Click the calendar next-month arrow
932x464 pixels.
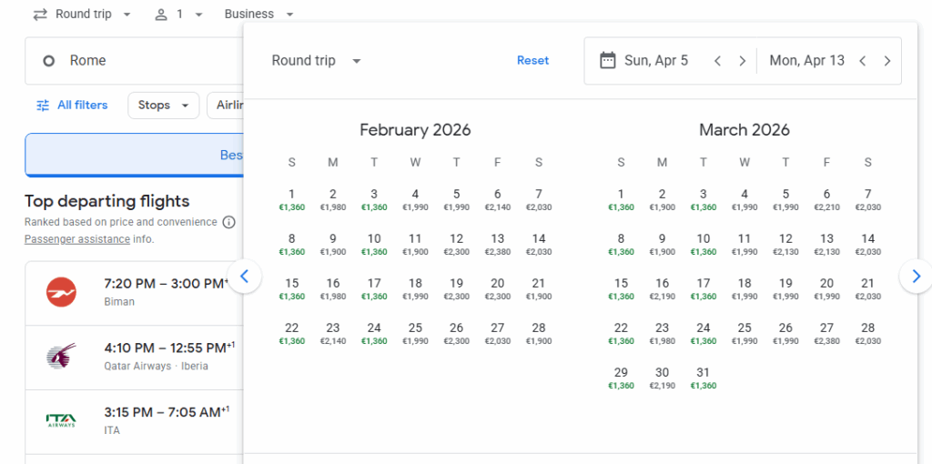tap(915, 276)
